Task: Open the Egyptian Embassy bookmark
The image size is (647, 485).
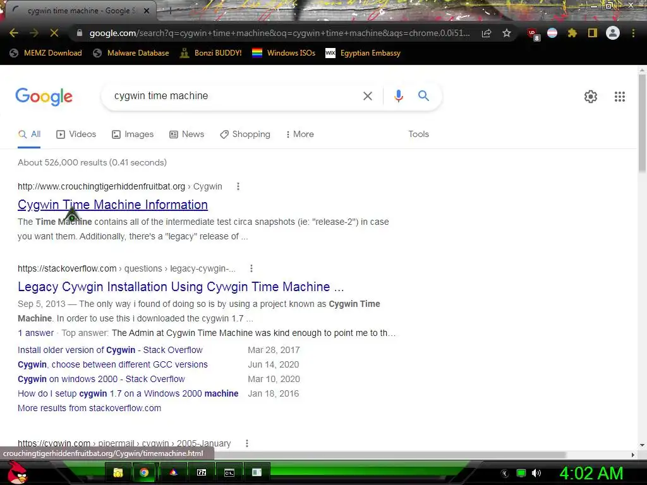Action: [x=363, y=53]
